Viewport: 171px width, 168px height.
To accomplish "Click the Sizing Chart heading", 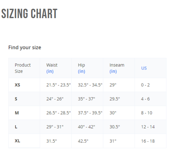I will tap(29, 14).
